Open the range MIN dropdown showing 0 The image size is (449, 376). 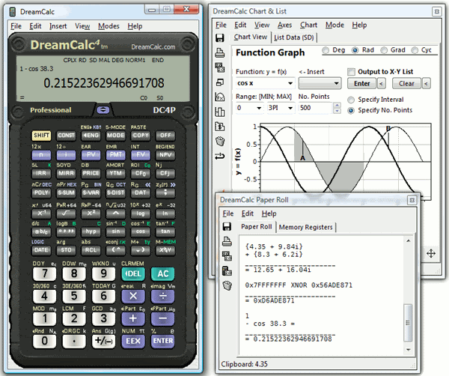pos(259,108)
